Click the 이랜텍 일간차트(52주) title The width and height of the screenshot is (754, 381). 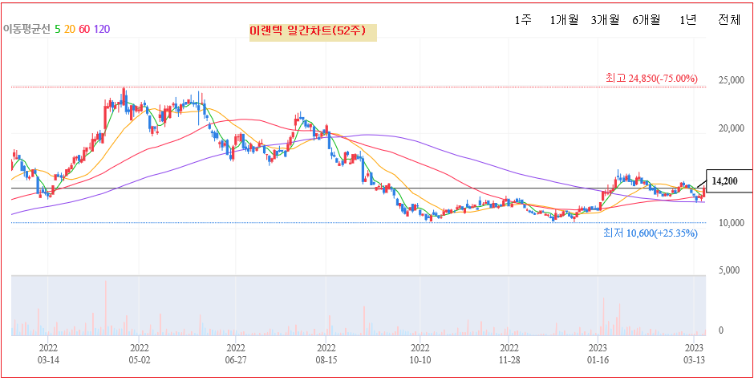[x=313, y=32]
